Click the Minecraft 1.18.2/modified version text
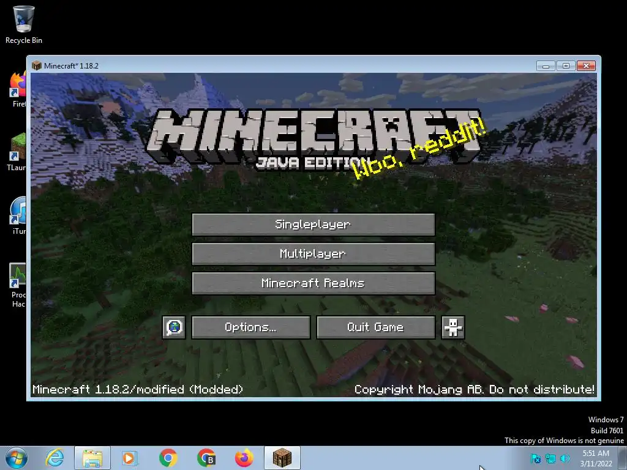 click(138, 389)
